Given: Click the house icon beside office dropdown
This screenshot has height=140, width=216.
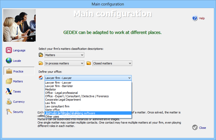Looking at the screenshot, I should pos(41,78).
